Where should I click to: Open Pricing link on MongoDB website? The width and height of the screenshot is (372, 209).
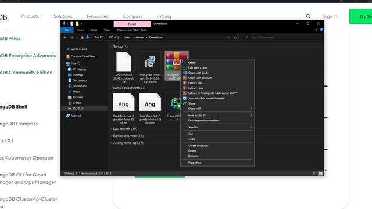pos(164,16)
